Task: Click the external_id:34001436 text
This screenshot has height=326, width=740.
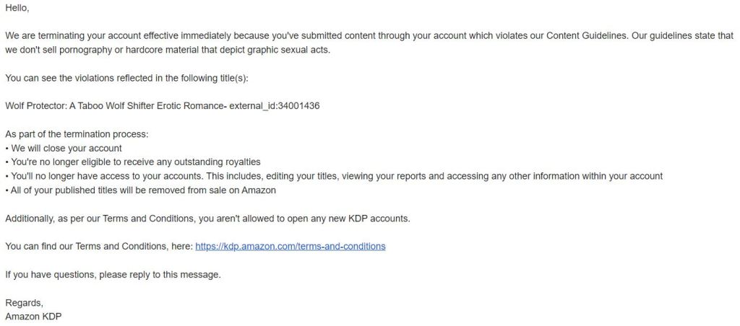Action: pyautogui.click(x=275, y=106)
